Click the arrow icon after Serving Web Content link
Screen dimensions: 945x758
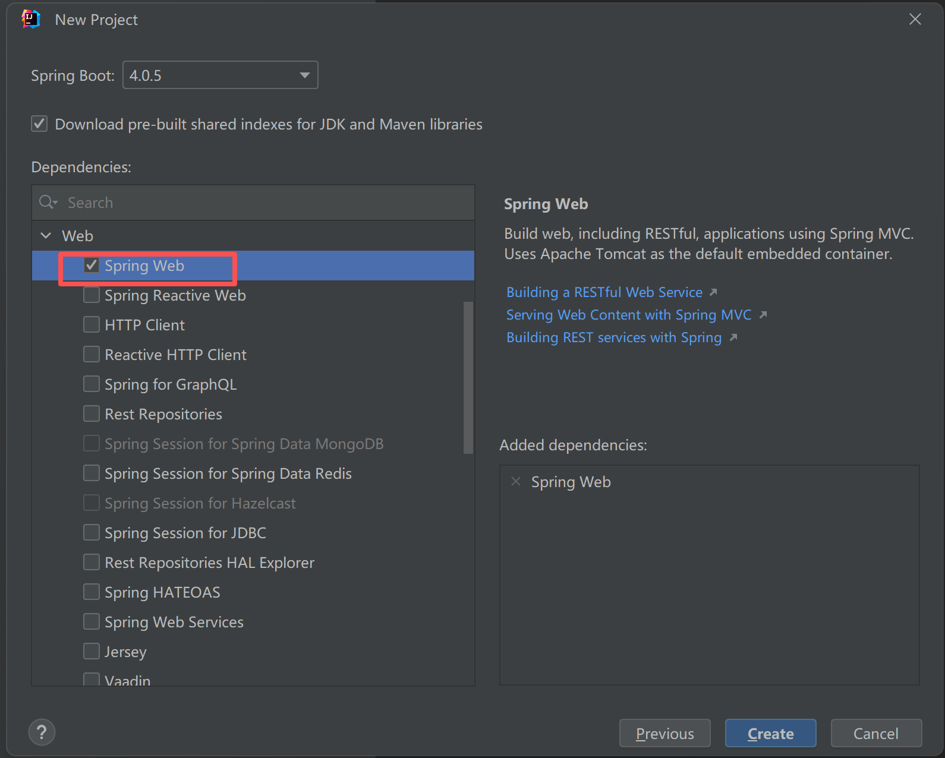(x=763, y=315)
